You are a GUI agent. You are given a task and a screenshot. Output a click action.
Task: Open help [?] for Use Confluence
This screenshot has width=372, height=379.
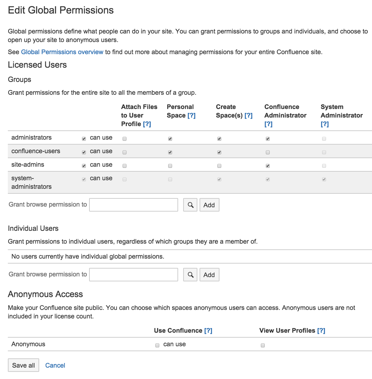coord(208,331)
